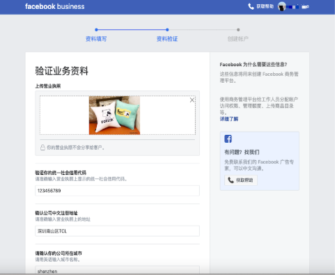The height and width of the screenshot is (275, 335).
Task: Go to 资料填写 step
Action: click(x=96, y=39)
